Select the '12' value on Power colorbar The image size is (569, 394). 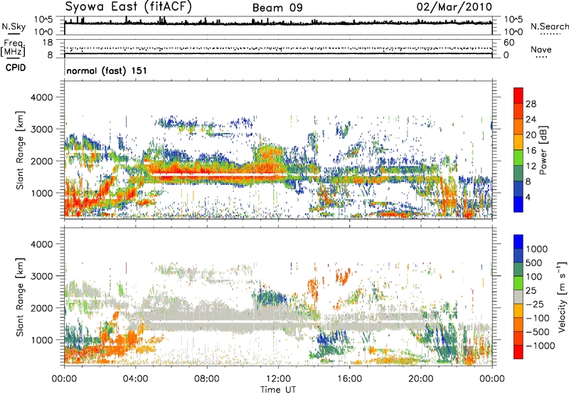[531, 166]
